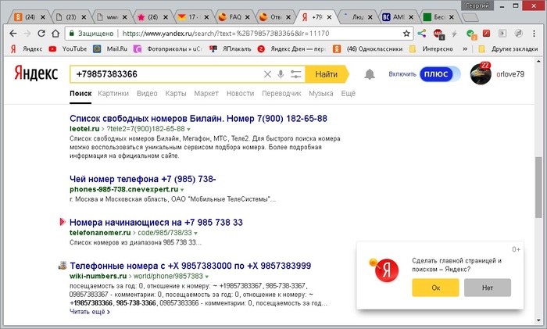Screen dimensions: 547x329
Task: Bookmark this page with the star icon
Action: [x=406, y=34]
